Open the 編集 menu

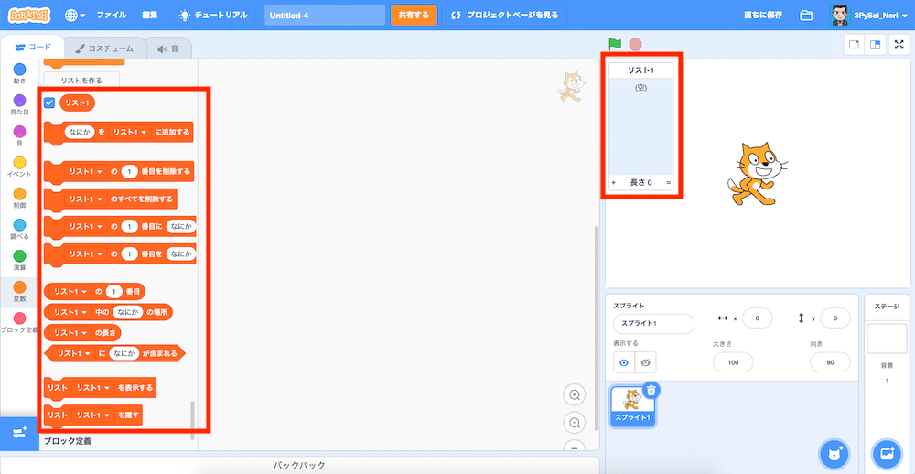coord(150,16)
